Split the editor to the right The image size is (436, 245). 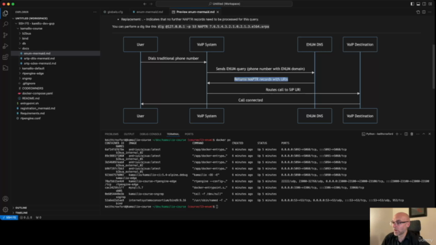coord(424,12)
